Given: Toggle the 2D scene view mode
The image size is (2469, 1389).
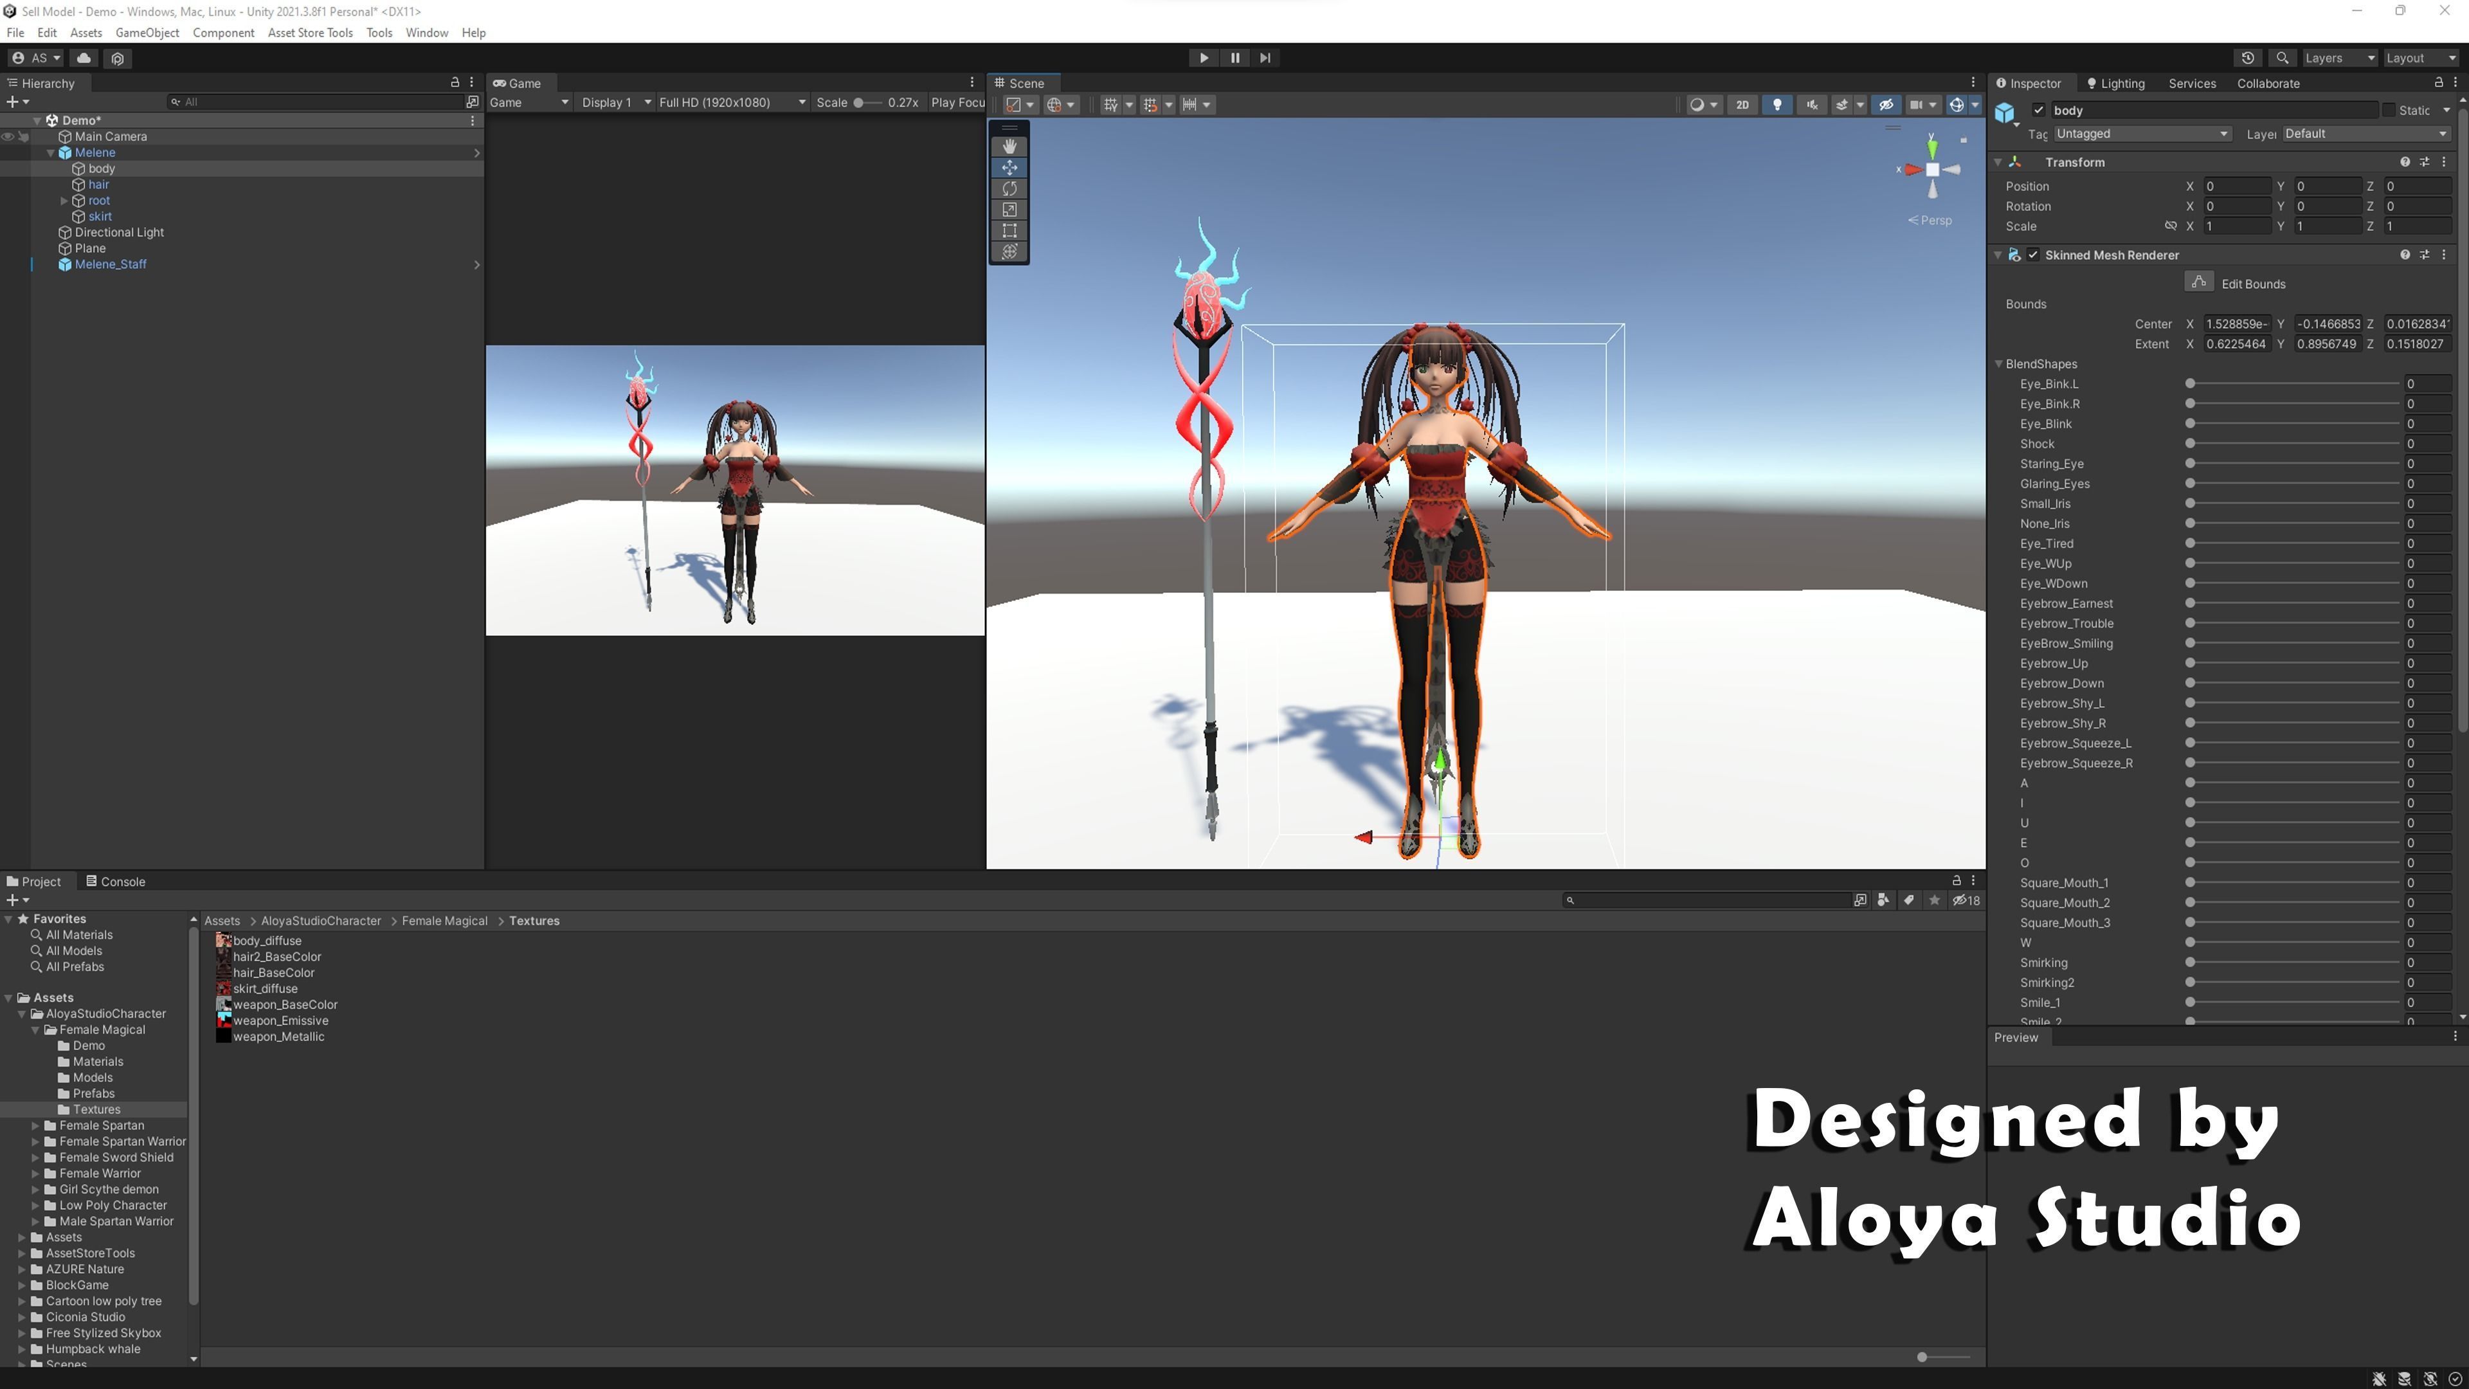Looking at the screenshot, I should [1742, 104].
